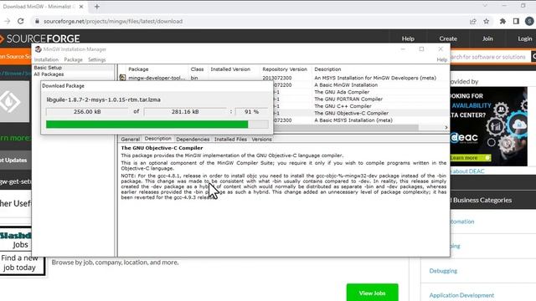Click the 91 % progress field
Viewport: 536px width, 301px height.
pyautogui.click(x=251, y=112)
